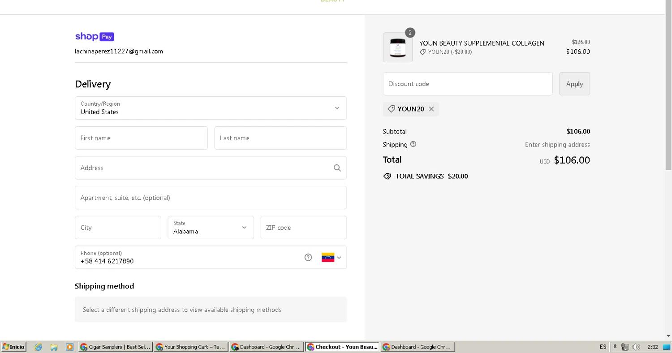This screenshot has width=672, height=353.
Task: Click the phone help question mark icon
Action: click(308, 257)
